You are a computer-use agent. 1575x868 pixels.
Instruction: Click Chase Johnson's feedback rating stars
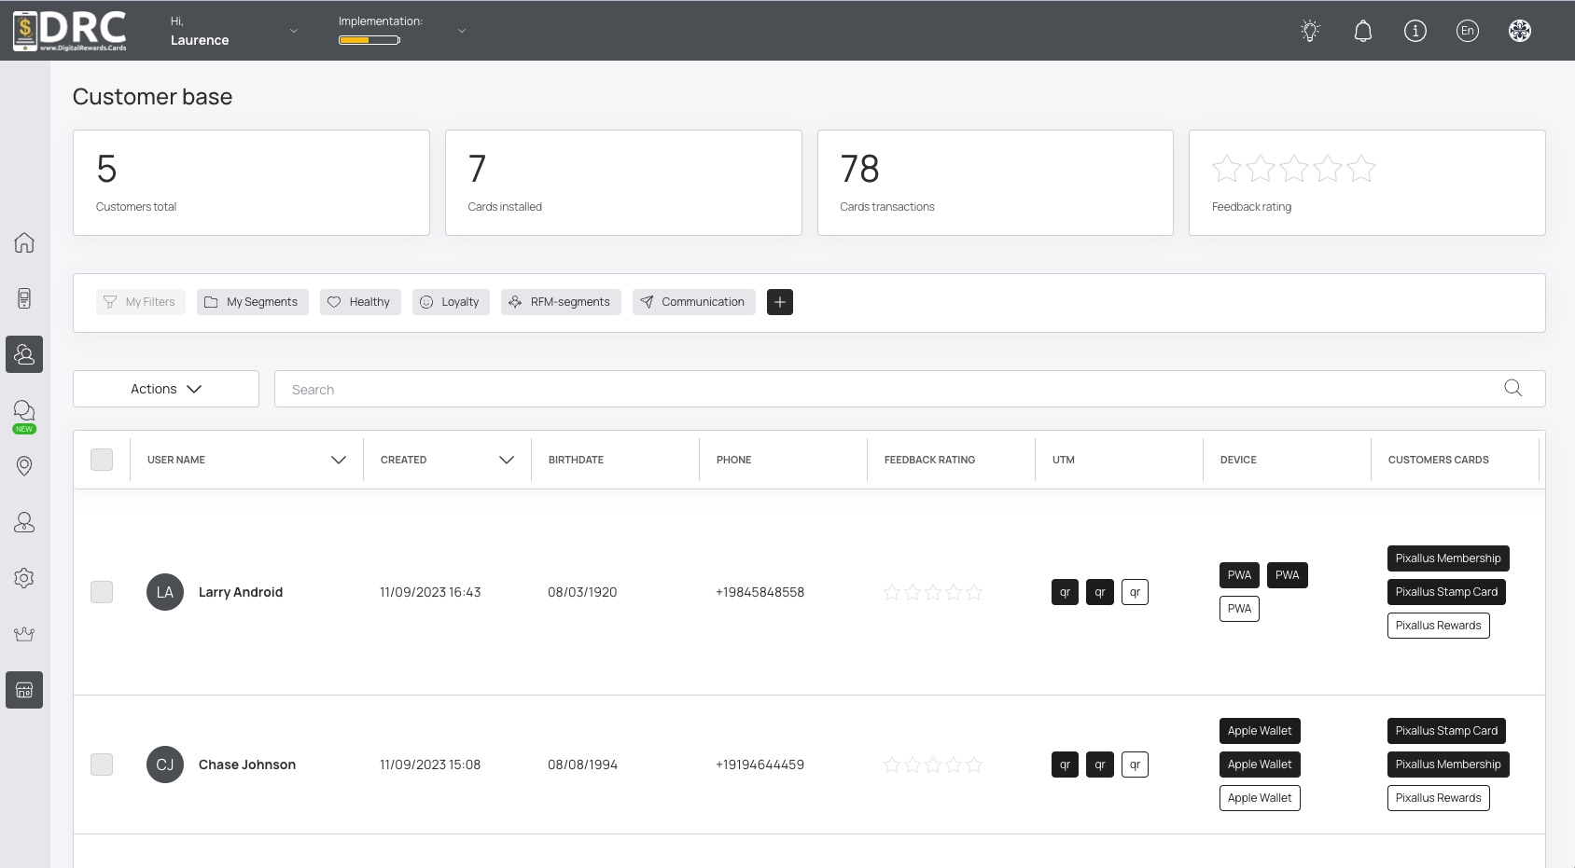(933, 765)
